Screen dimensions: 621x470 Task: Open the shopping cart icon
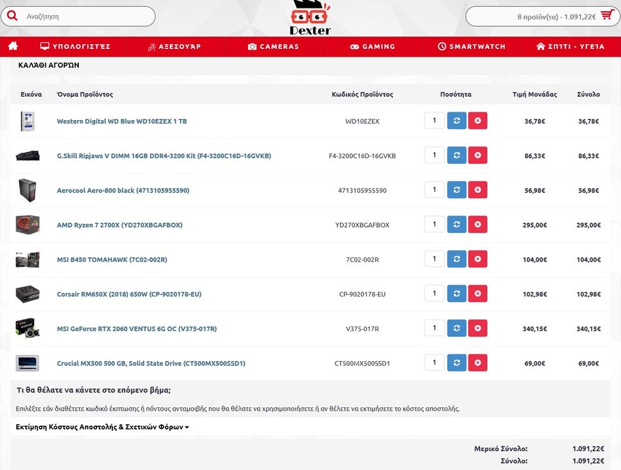pos(607,15)
